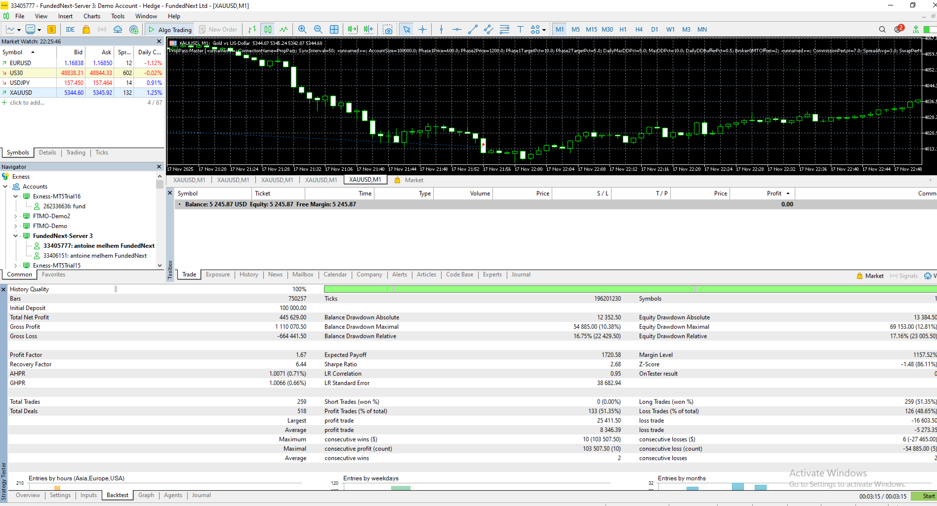Switch to the Graph tab in Strategy Tester
Viewport: 937px width, 506px height.
pos(146,495)
